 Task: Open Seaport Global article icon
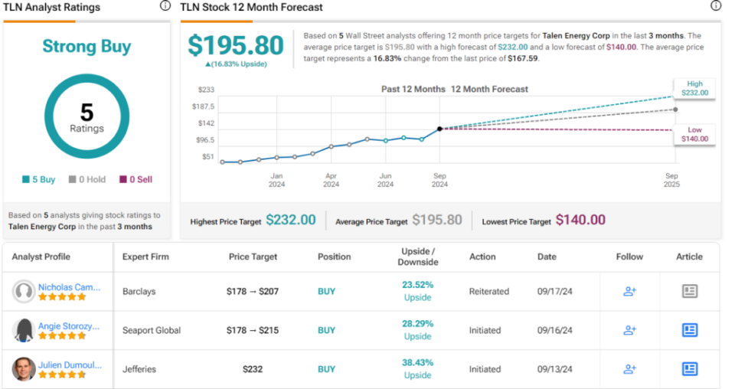coord(690,330)
